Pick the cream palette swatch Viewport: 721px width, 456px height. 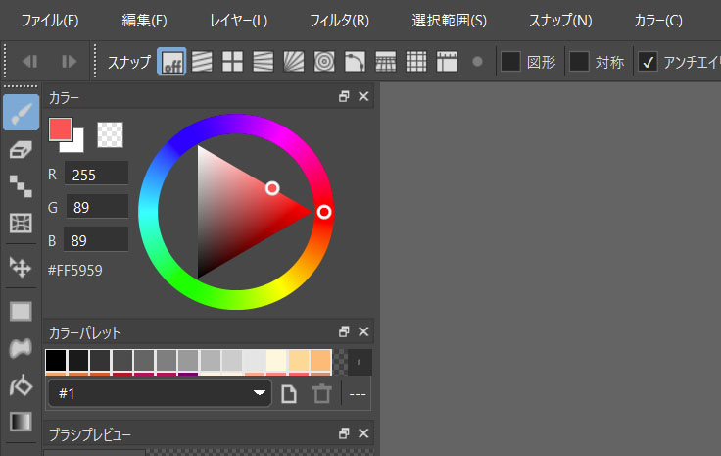click(277, 360)
